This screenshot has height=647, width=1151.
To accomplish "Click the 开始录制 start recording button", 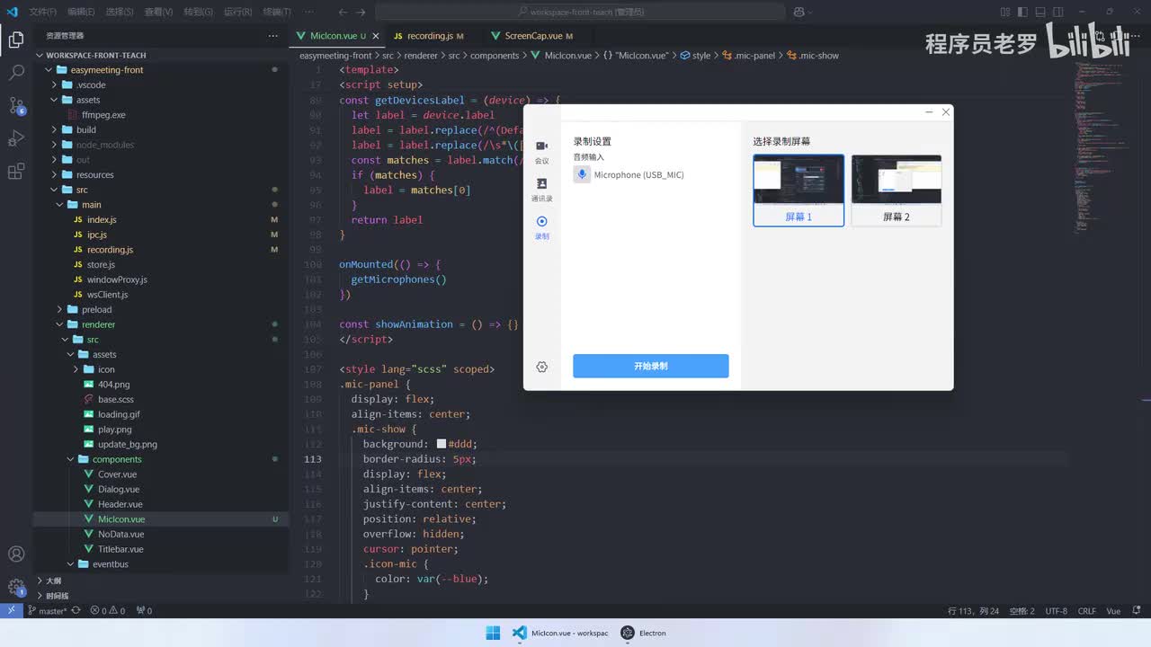I will (651, 366).
